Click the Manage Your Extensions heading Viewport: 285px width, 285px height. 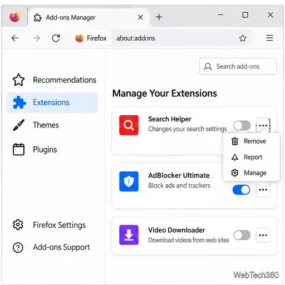[x=165, y=93]
